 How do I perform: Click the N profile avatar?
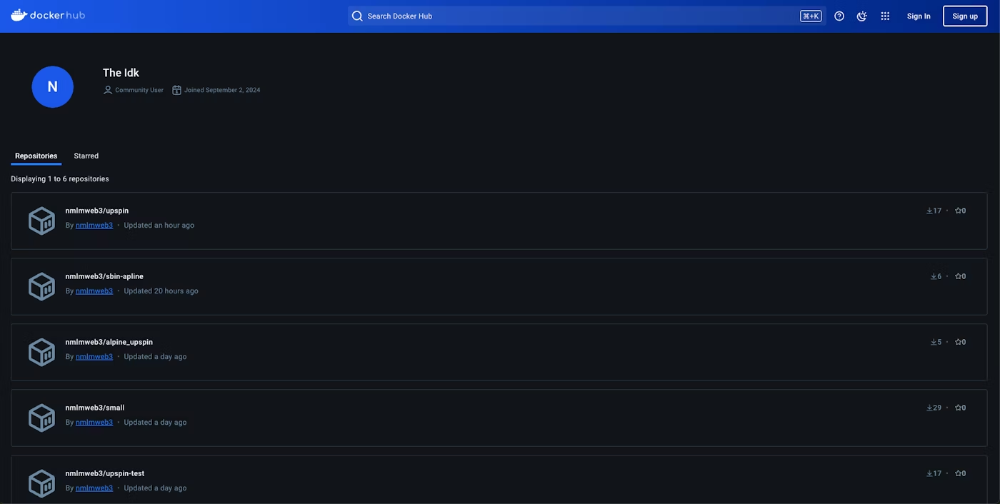point(53,87)
